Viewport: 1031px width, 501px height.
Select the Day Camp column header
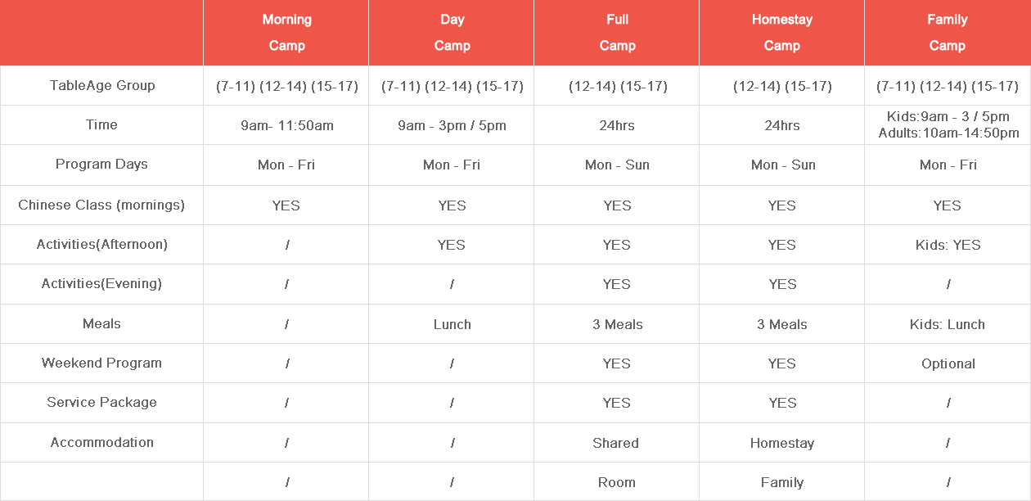pyautogui.click(x=452, y=33)
